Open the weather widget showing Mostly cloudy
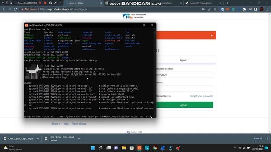The width and height of the screenshot is (271, 152). [13, 148]
